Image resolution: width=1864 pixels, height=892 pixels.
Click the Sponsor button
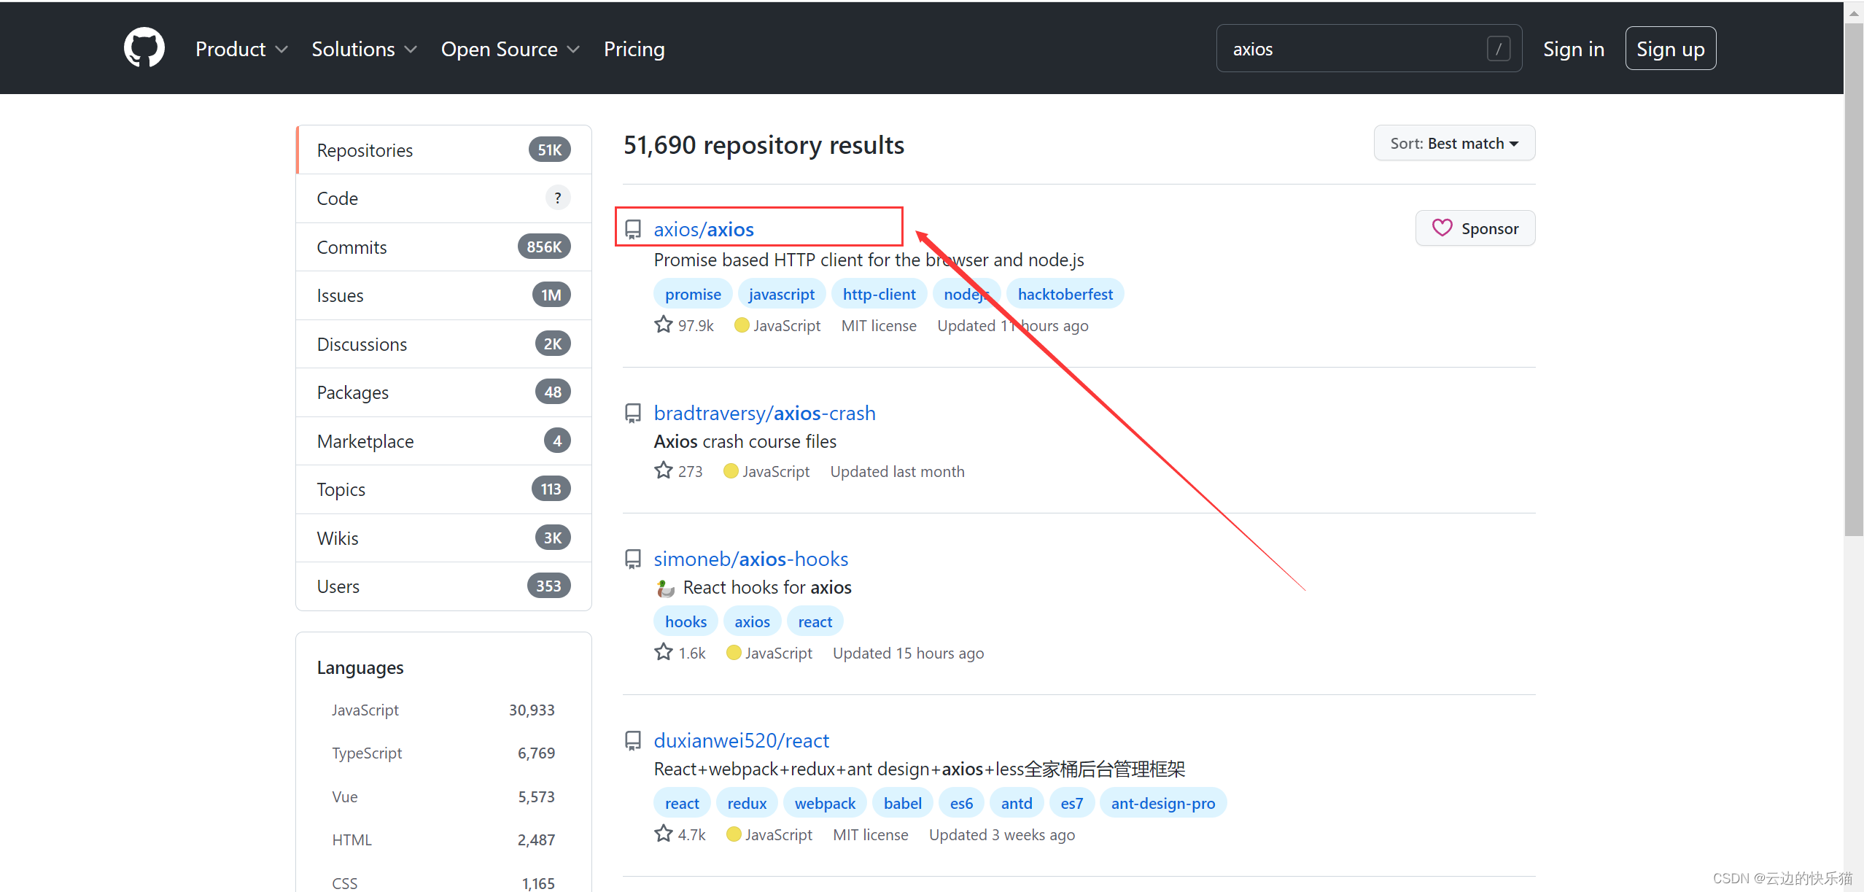click(1475, 228)
